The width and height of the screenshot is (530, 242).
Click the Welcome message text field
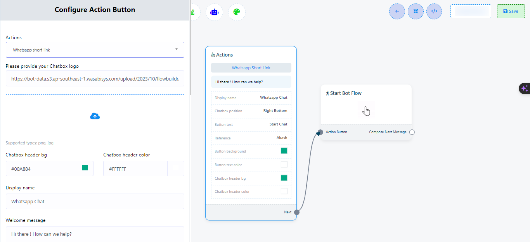95,234
